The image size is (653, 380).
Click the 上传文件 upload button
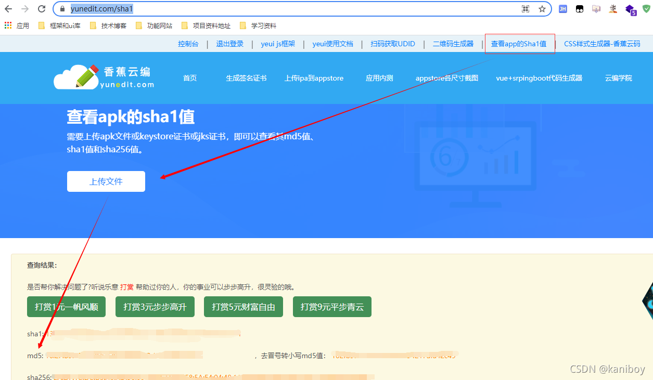pyautogui.click(x=106, y=181)
